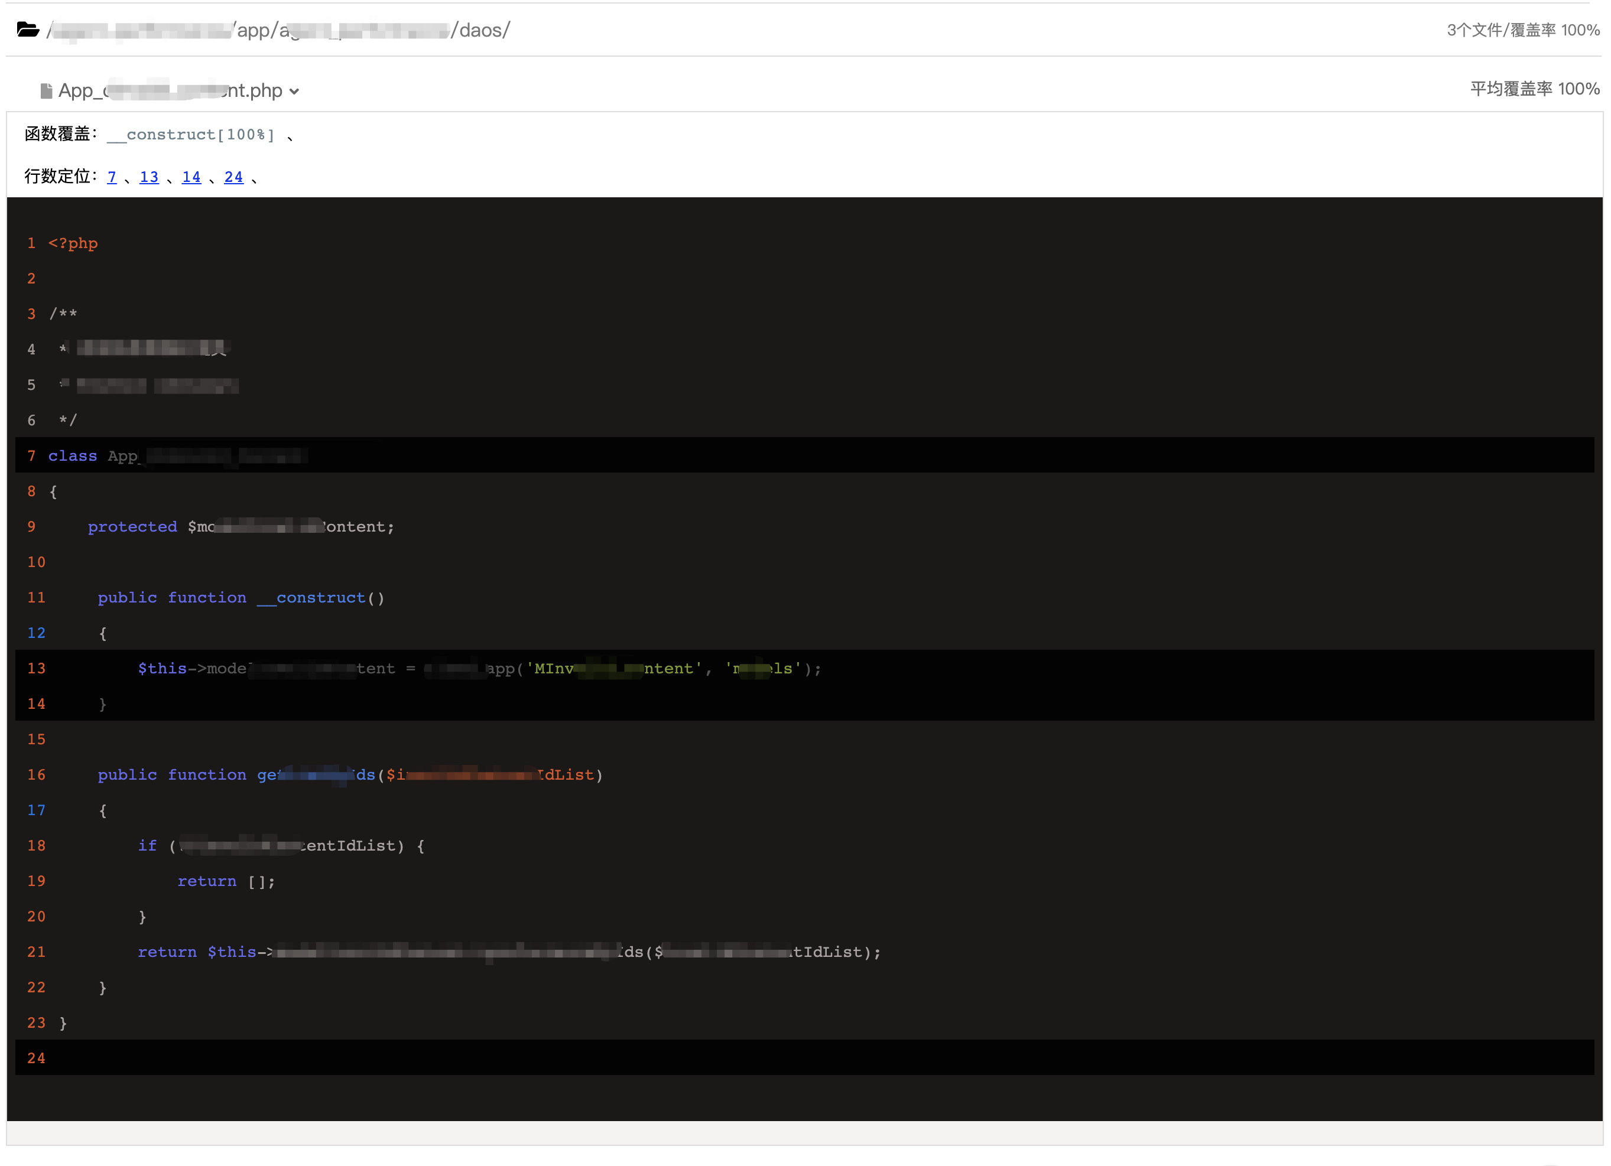Jump to line 14 link
1611x1166 pixels.
coord(191,177)
